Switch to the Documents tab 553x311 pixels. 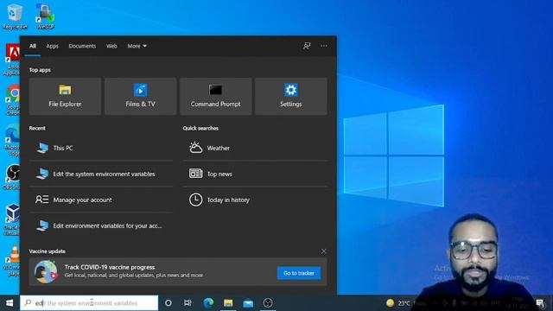(x=82, y=46)
